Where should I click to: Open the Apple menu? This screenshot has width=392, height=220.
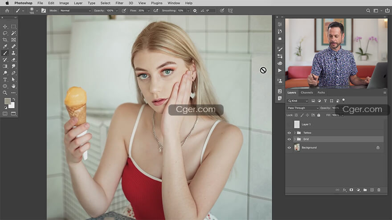tap(7, 3)
